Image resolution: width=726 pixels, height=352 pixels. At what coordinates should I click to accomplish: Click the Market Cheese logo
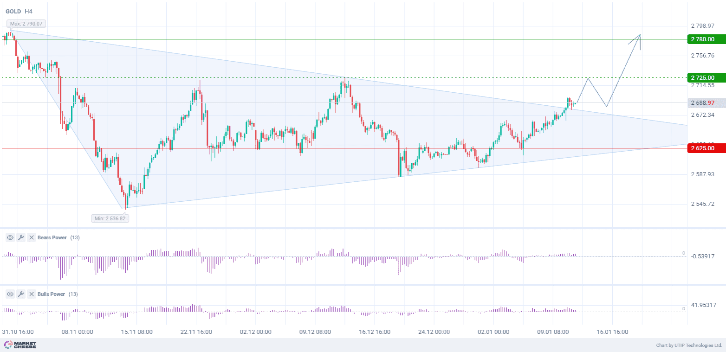[x=20, y=345]
